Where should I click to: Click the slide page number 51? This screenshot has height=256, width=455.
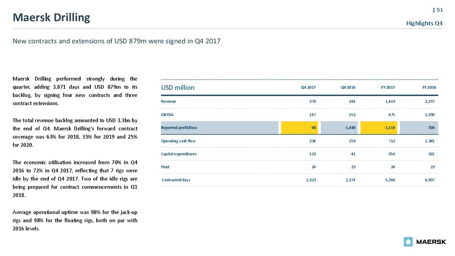440,10
